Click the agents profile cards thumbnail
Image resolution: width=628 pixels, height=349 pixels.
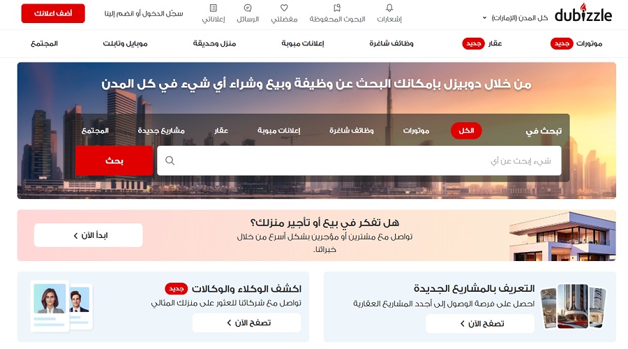tap(61, 306)
